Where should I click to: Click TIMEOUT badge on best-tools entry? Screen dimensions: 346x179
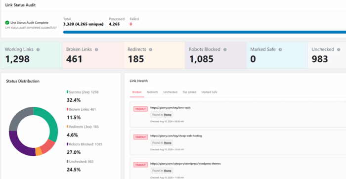[140, 109]
